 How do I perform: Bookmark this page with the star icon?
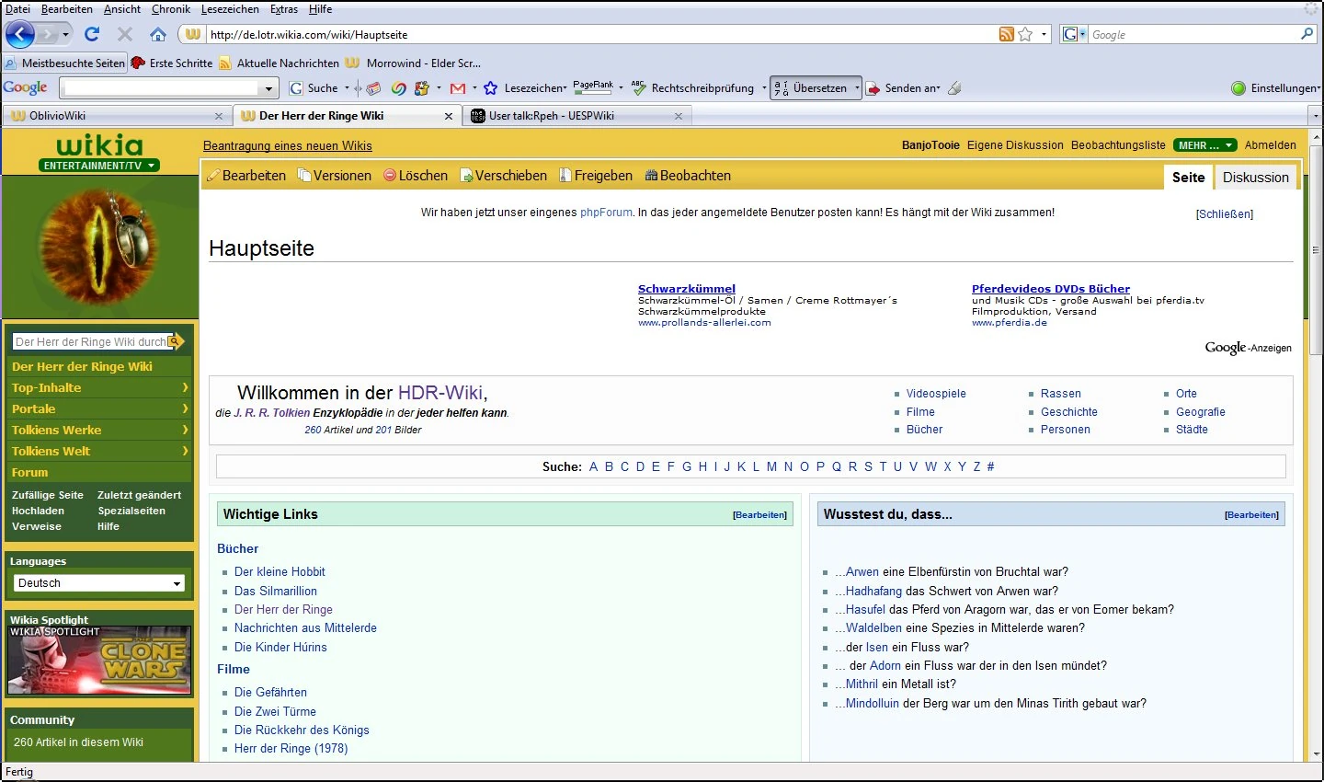click(1025, 34)
